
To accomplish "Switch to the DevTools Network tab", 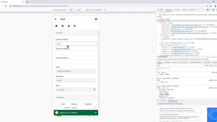I will (192, 10).
